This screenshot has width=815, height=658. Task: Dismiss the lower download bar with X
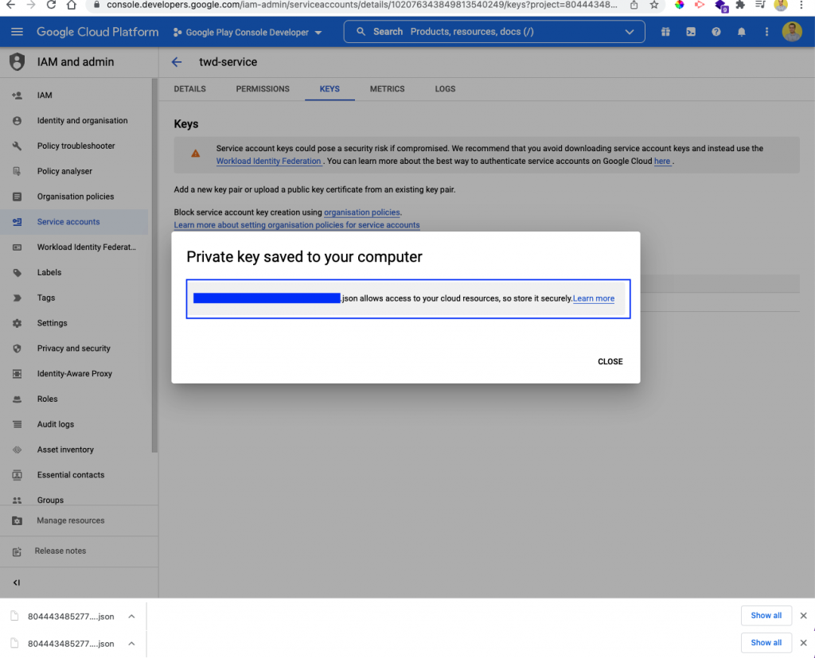point(803,643)
